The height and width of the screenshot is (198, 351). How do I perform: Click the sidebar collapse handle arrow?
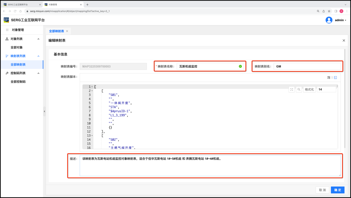pyautogui.click(x=44, y=111)
